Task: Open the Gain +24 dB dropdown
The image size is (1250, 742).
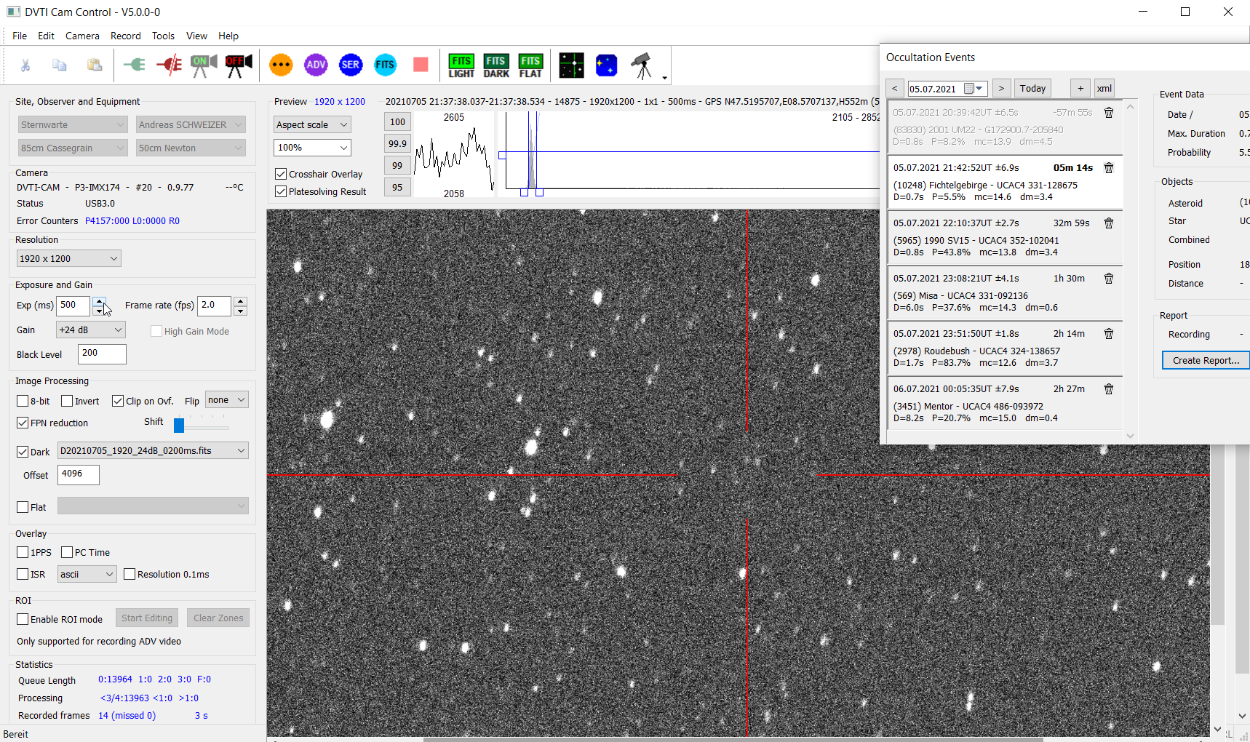Action: 91,330
